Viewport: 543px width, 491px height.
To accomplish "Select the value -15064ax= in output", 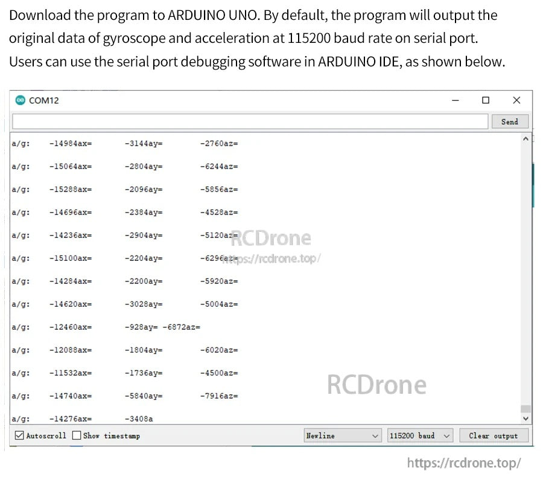I will (x=71, y=167).
